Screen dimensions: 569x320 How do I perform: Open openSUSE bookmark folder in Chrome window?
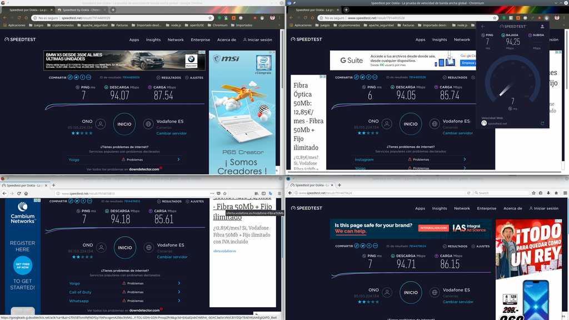194,26
